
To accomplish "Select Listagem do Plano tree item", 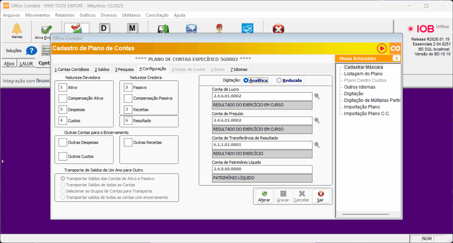I will pyautogui.click(x=363, y=74).
